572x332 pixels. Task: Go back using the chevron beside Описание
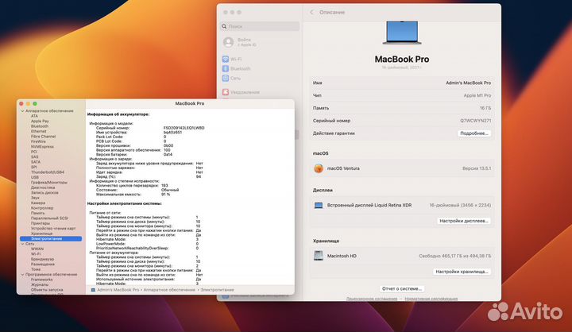311,12
